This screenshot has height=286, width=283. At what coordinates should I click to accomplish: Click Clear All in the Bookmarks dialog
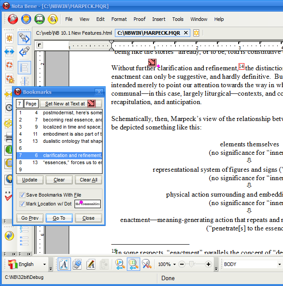click(89, 180)
